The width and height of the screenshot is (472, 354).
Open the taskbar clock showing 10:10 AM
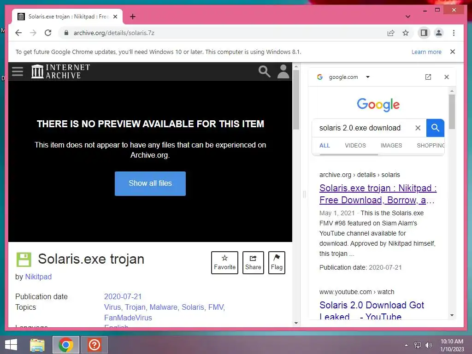pos(452,345)
